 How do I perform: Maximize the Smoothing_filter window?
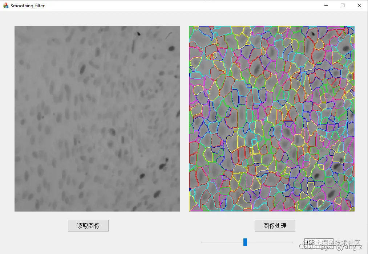click(342, 5)
